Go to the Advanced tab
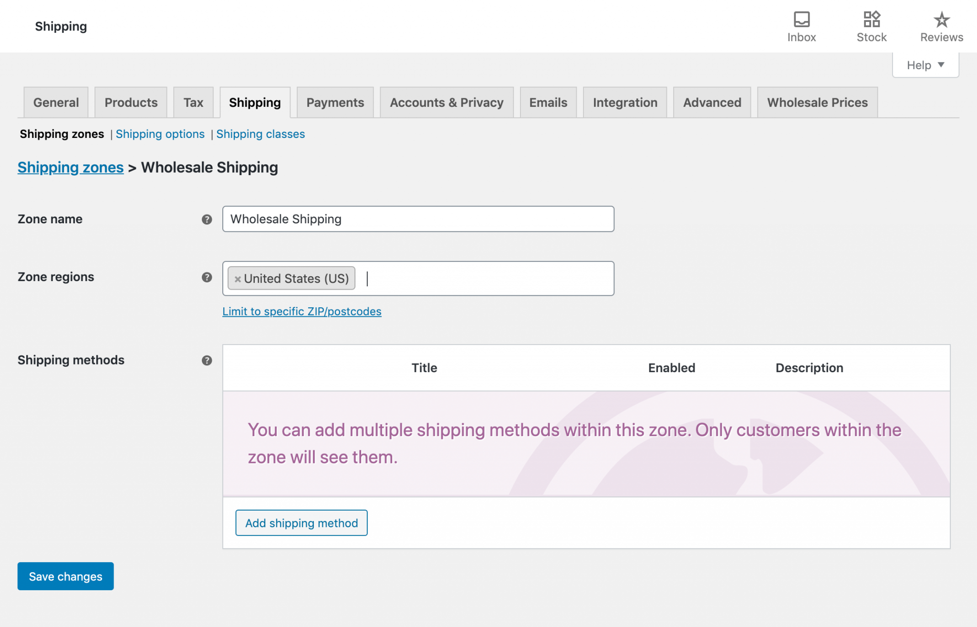The height and width of the screenshot is (627, 977). pos(712,103)
